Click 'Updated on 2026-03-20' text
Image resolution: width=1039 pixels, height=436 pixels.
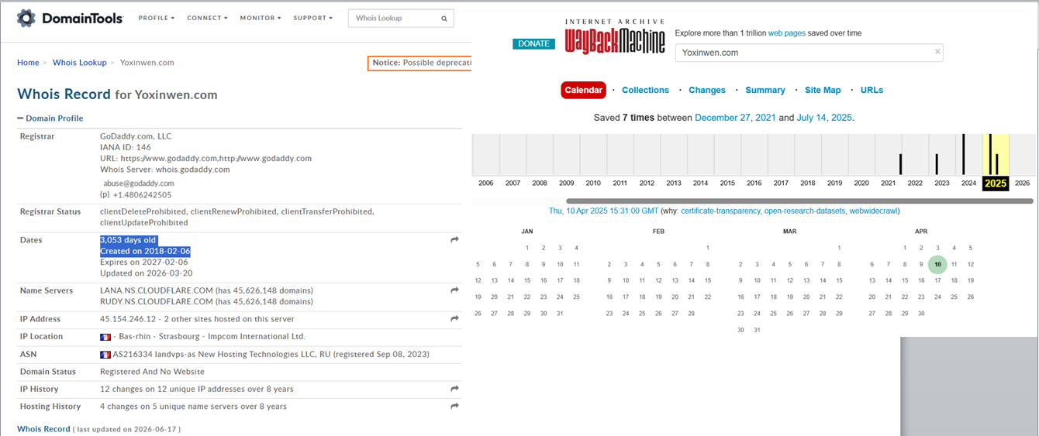click(x=147, y=273)
